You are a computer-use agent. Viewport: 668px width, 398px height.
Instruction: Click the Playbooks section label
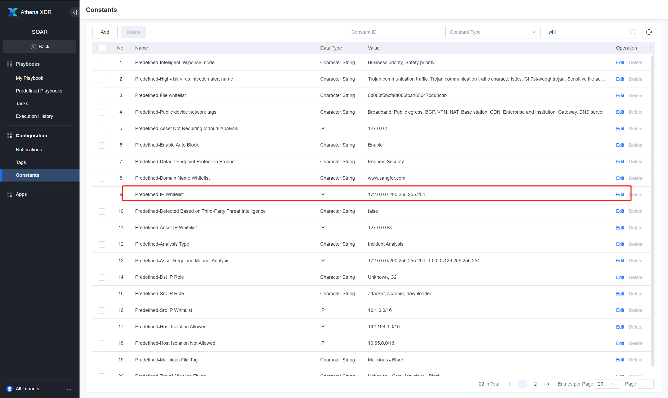[x=28, y=64]
